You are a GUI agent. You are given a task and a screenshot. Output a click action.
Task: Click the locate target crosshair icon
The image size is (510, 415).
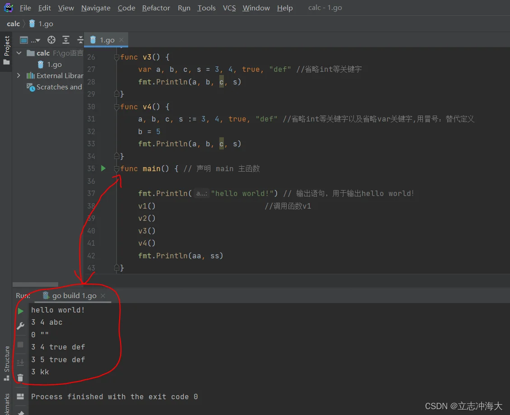point(51,40)
